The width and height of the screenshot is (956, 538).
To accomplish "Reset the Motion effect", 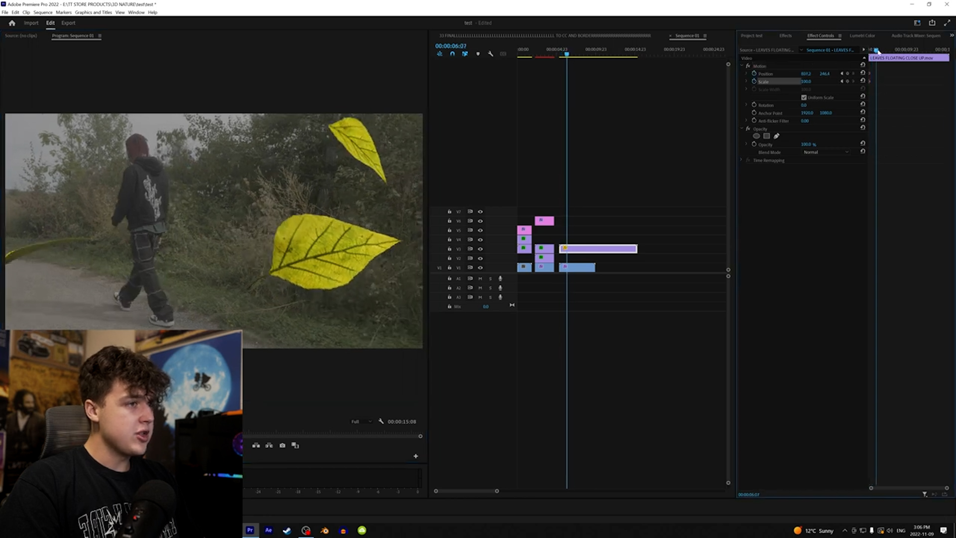I will 863,65.
